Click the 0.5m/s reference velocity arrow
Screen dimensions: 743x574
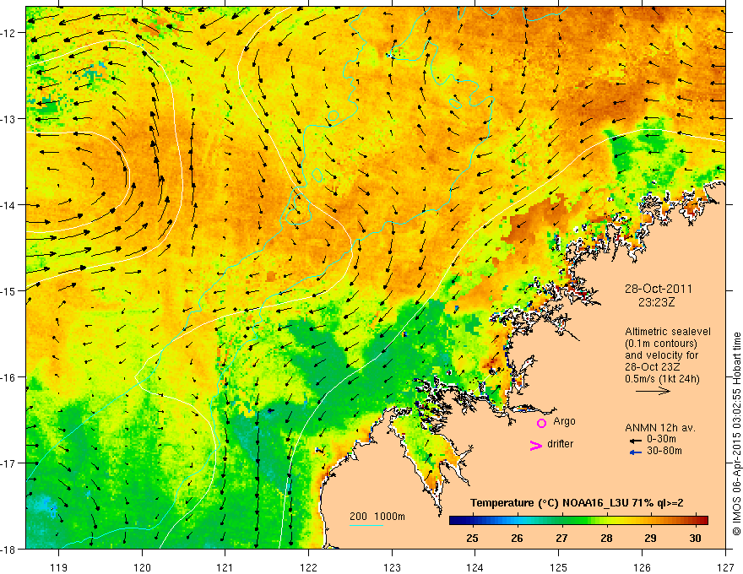[x=653, y=391]
